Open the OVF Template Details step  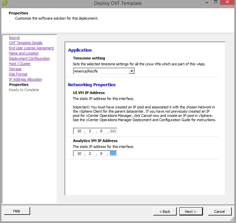click(26, 43)
